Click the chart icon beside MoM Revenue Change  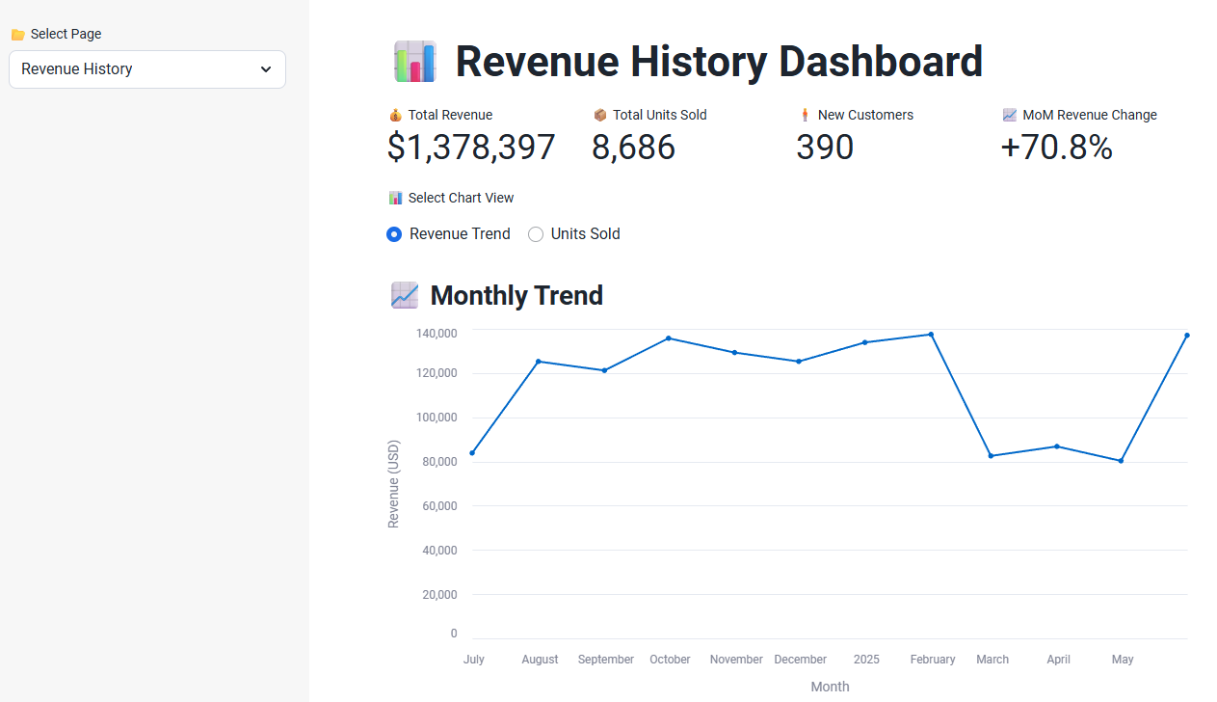(1010, 115)
